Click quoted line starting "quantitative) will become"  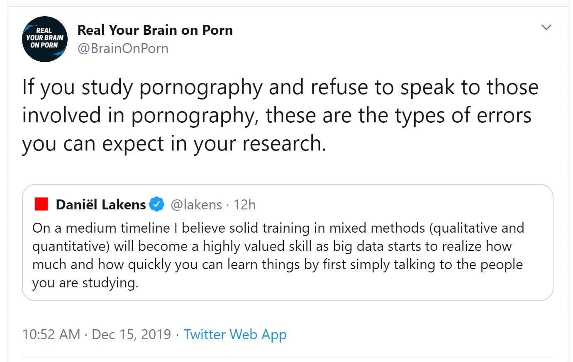point(272,246)
